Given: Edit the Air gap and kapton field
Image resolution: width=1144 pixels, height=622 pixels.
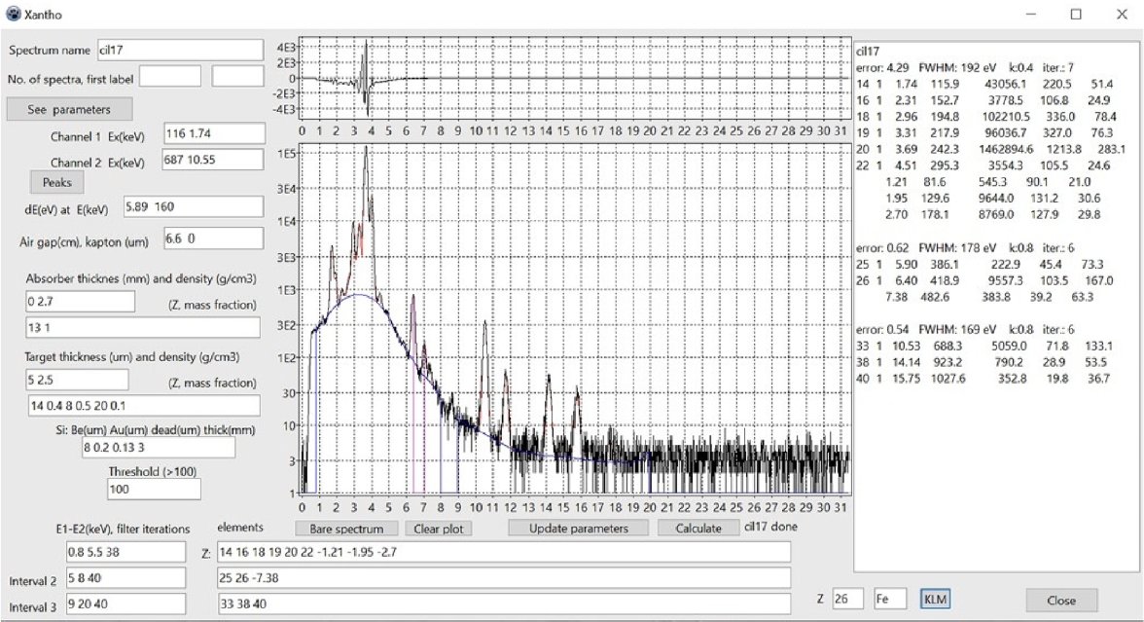Looking at the screenshot, I should (214, 237).
